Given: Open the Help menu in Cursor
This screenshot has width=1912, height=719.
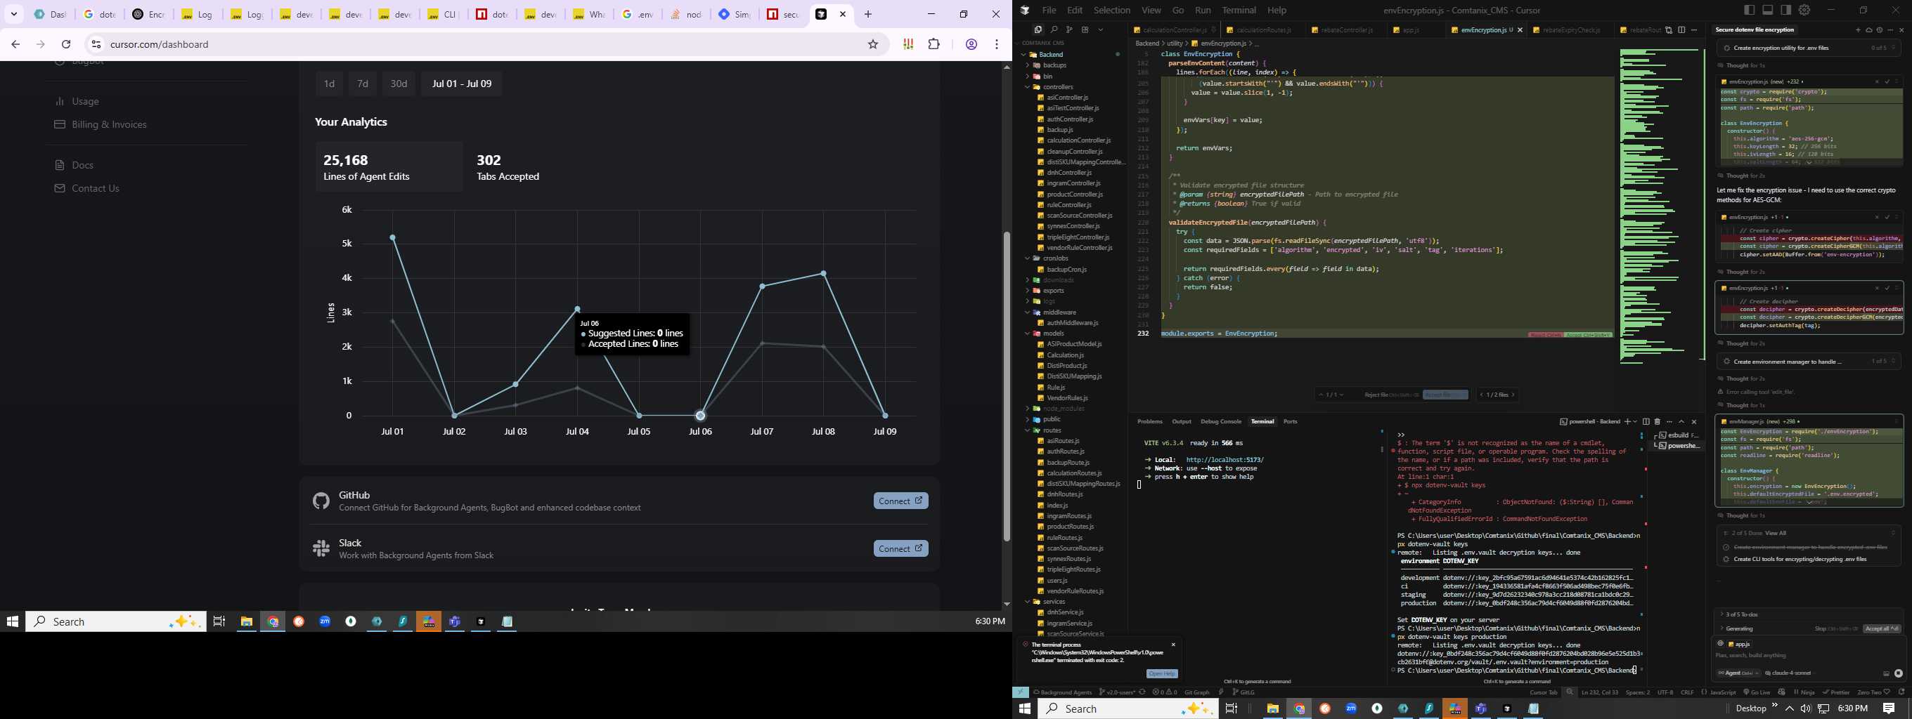Looking at the screenshot, I should click(x=1277, y=10).
